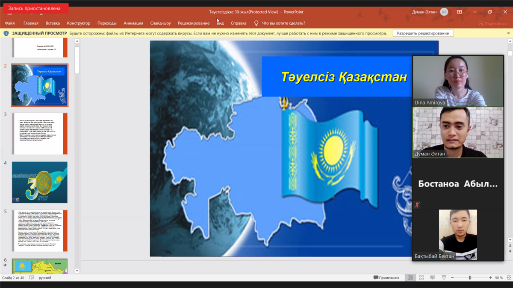Fit slide to current window icon
Viewport: 513px width, 288px height.
(x=508, y=278)
